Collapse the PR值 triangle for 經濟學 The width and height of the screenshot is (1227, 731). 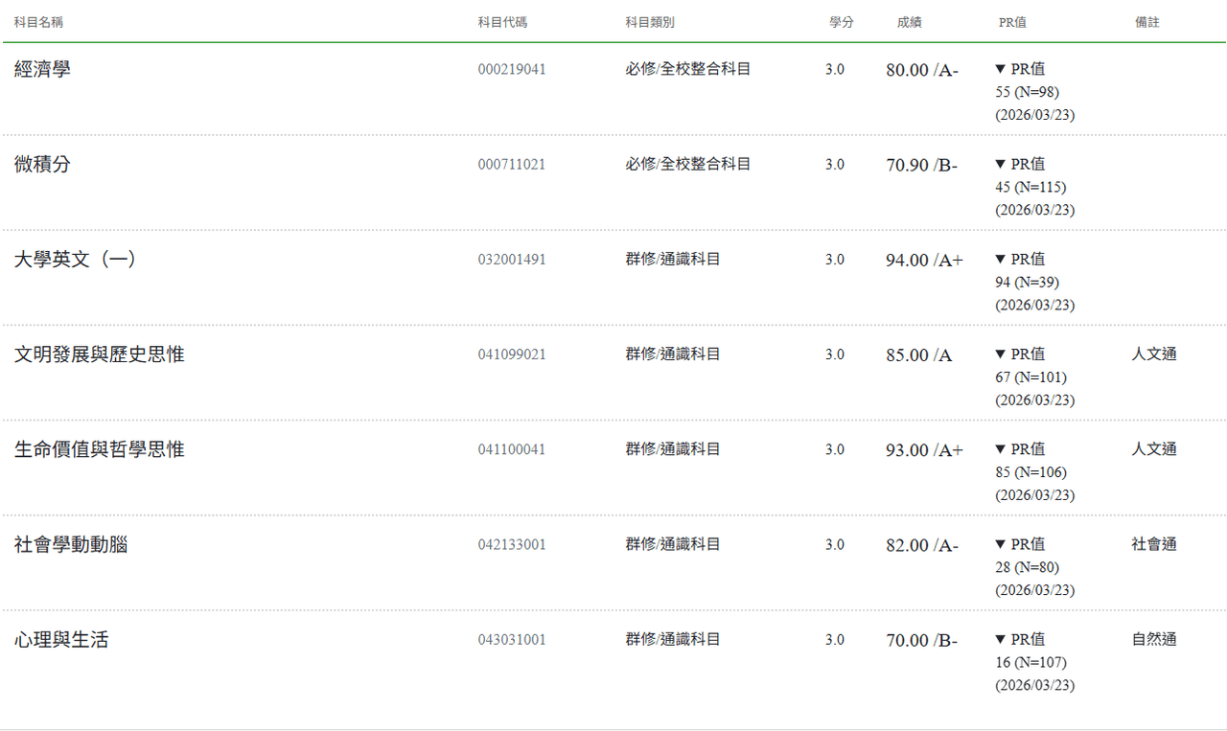(x=1020, y=69)
